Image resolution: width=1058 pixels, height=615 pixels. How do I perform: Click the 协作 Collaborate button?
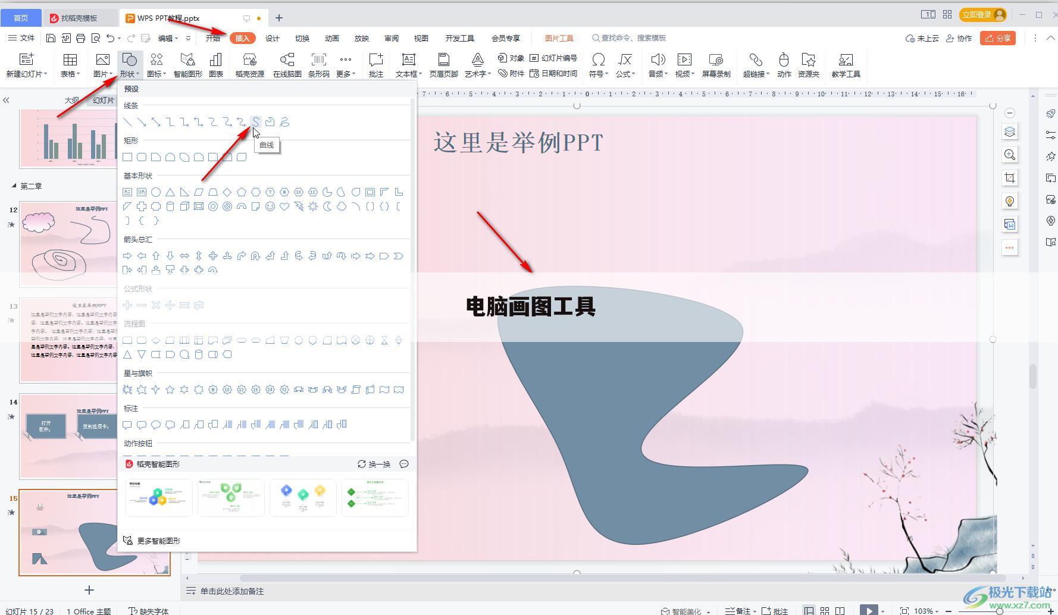pos(959,38)
